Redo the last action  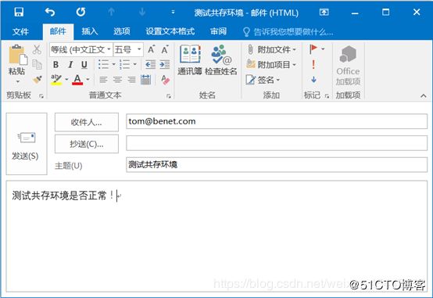[81, 13]
